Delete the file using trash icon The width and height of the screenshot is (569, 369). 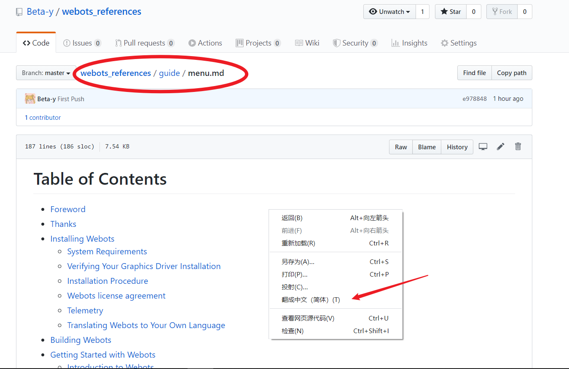point(518,147)
